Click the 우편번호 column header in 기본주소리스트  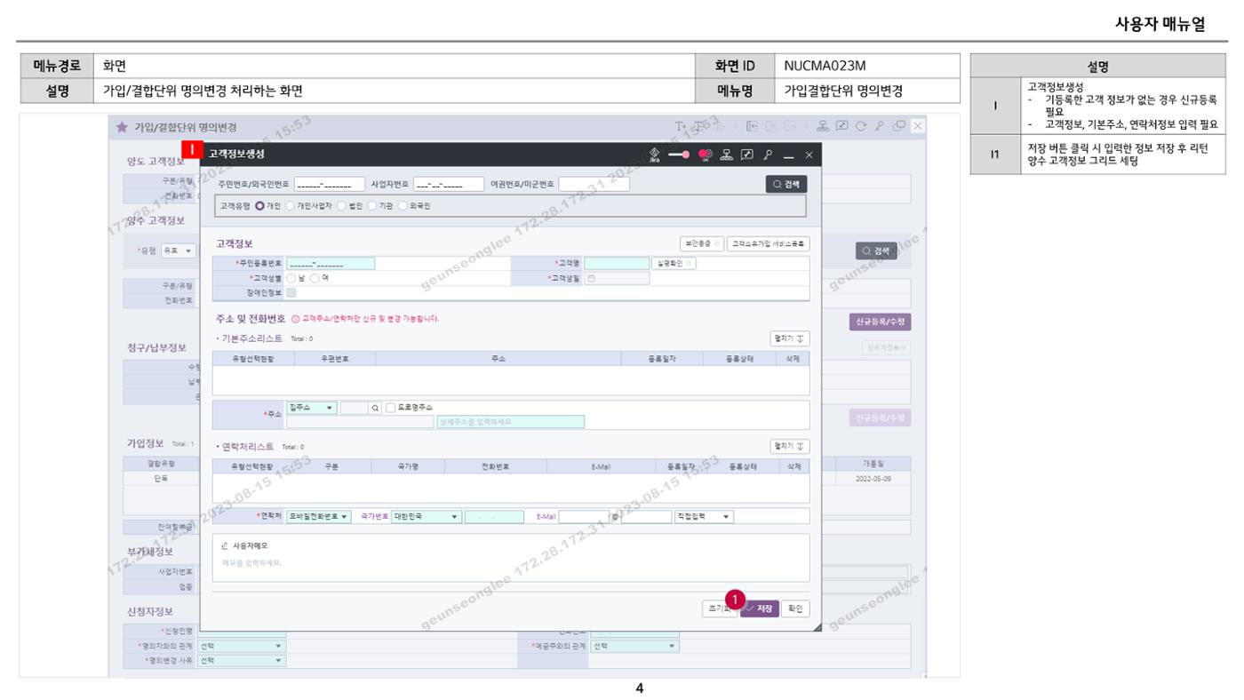336,359
